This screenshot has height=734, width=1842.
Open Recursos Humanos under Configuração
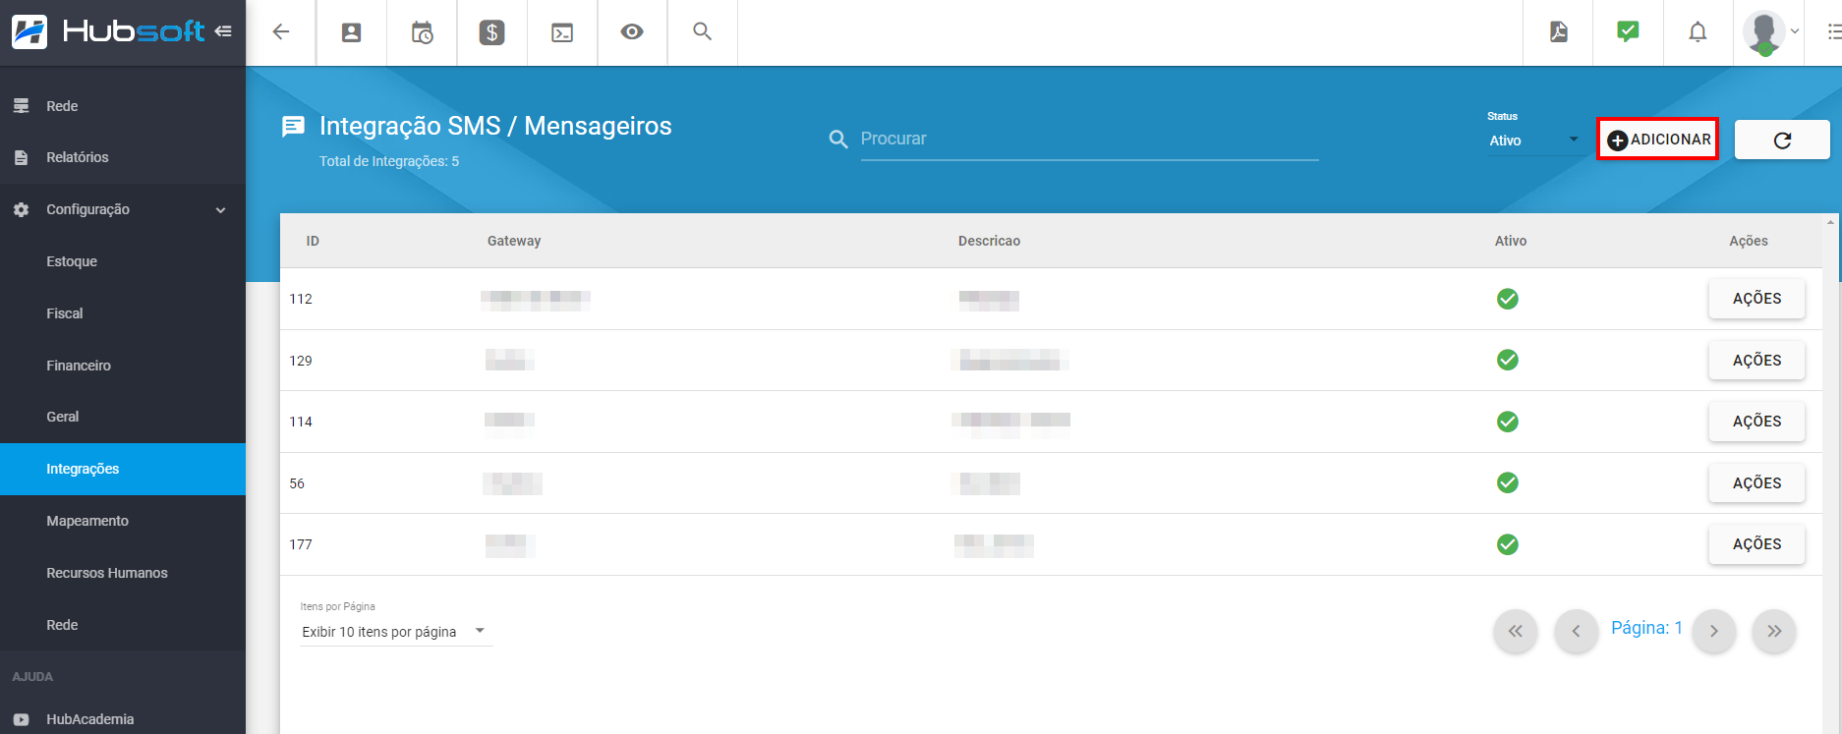click(x=123, y=573)
